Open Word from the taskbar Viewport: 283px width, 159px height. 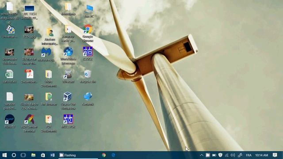tap(53, 155)
